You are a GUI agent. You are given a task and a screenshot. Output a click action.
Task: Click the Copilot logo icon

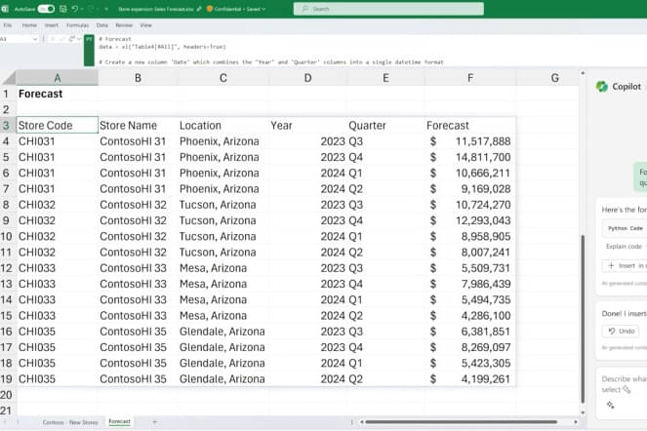602,86
